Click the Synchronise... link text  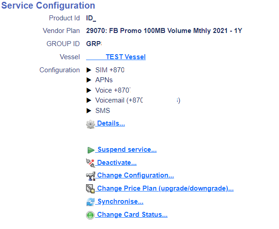120,201
